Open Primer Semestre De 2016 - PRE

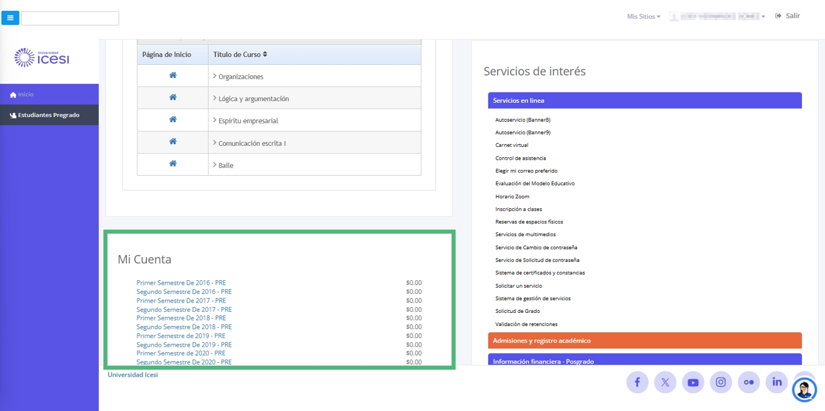pyautogui.click(x=181, y=283)
